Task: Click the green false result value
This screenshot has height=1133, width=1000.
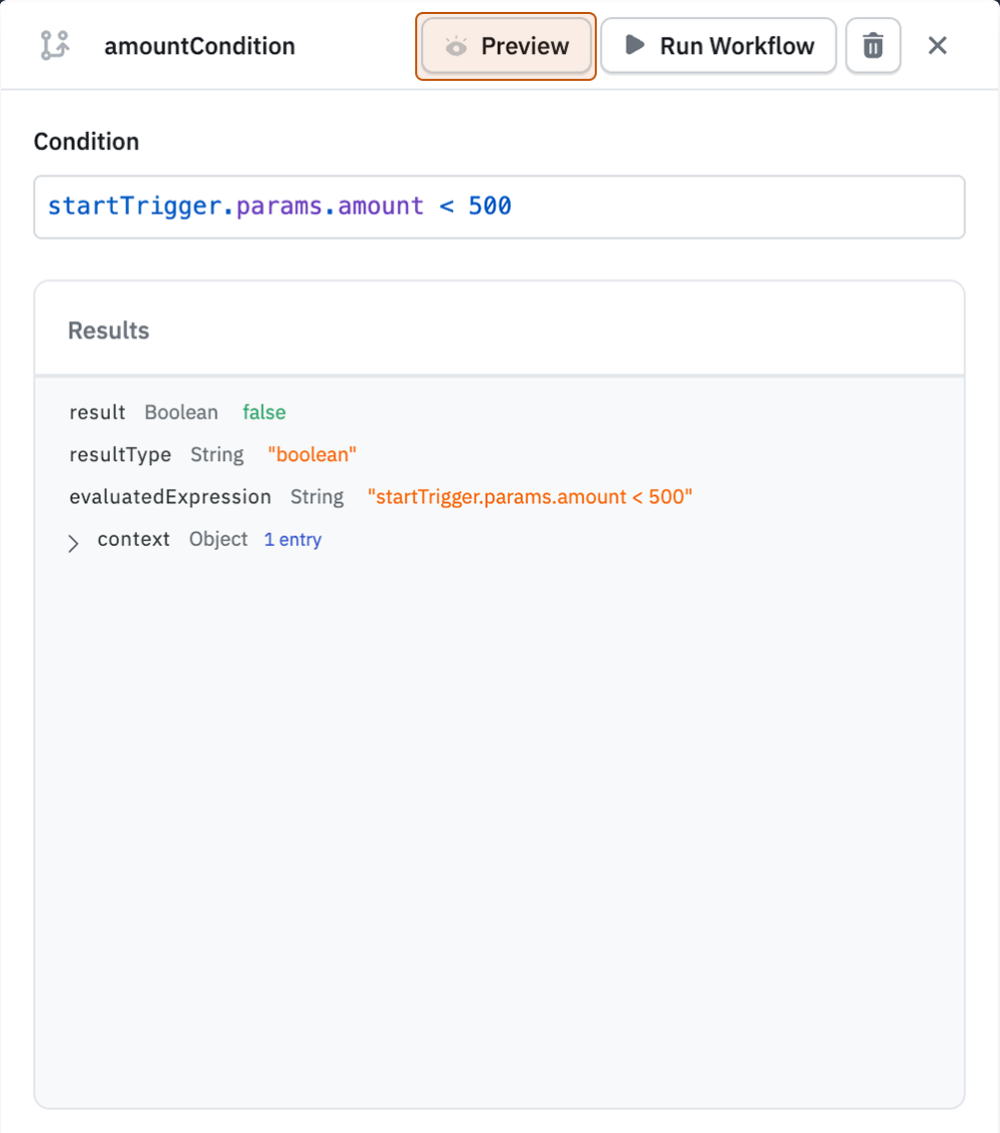Action: (x=263, y=412)
